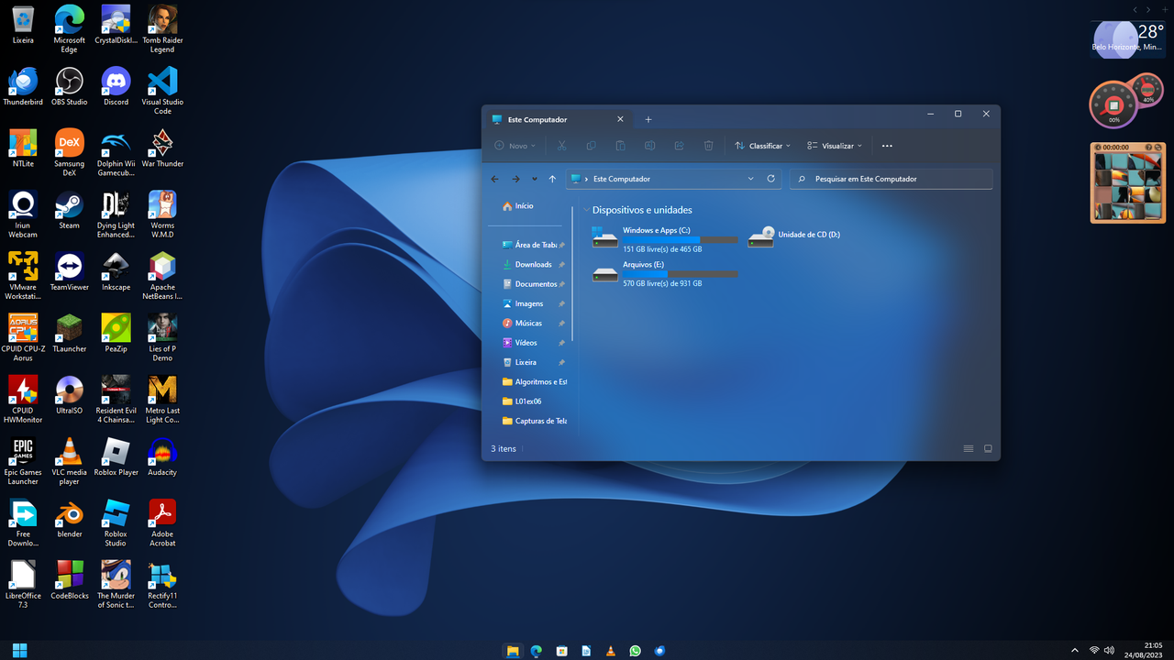Click the Arquivos (E:) storage usage bar
1174x660 pixels.
(680, 273)
